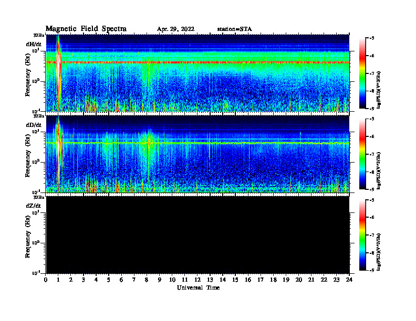This screenshot has width=416, height=321.
Task: Click hour tick label '9' on time axis
Action: 160,280
